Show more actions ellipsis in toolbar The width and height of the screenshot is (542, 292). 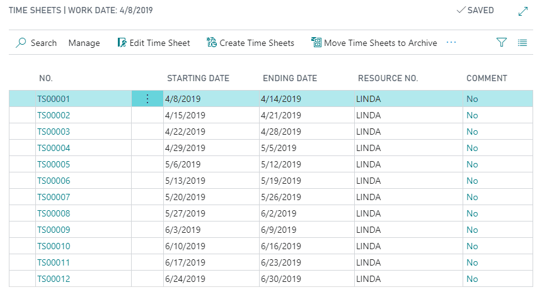click(451, 43)
